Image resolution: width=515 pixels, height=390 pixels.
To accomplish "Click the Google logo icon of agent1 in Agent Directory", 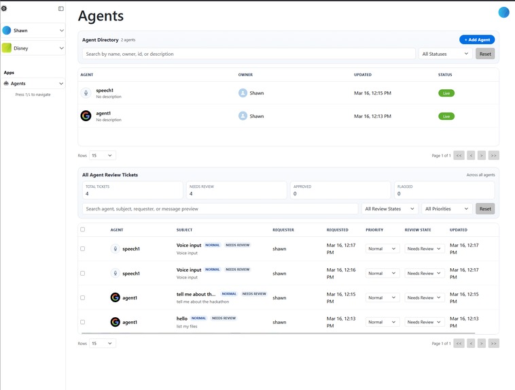I will (86, 116).
